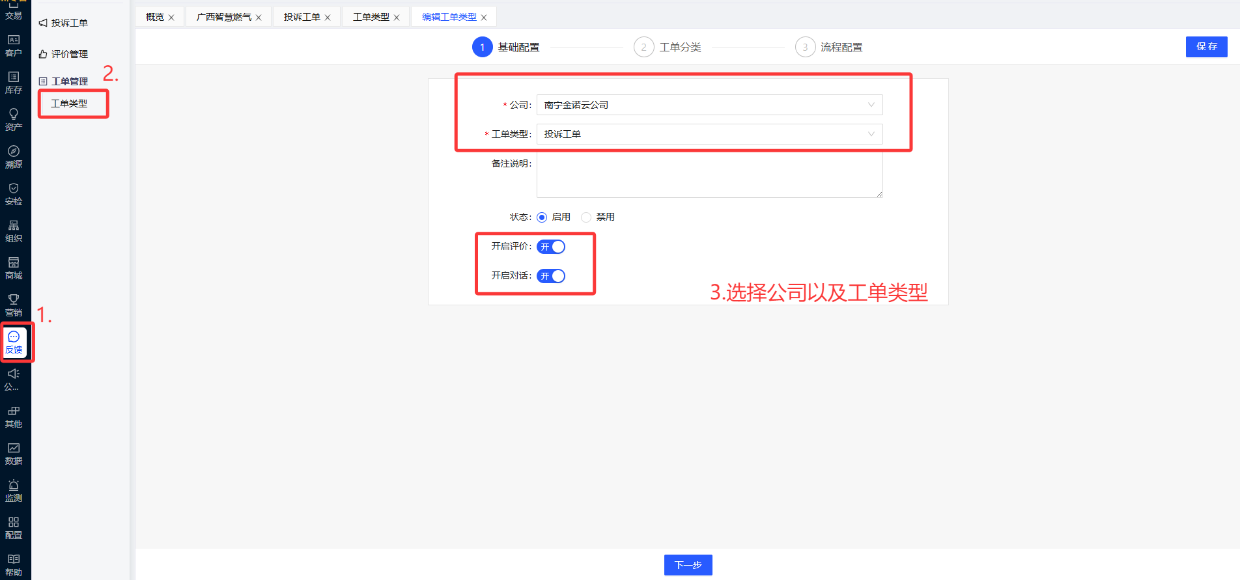Click the 下一步 button
Image resolution: width=1240 pixels, height=580 pixels.
688,565
